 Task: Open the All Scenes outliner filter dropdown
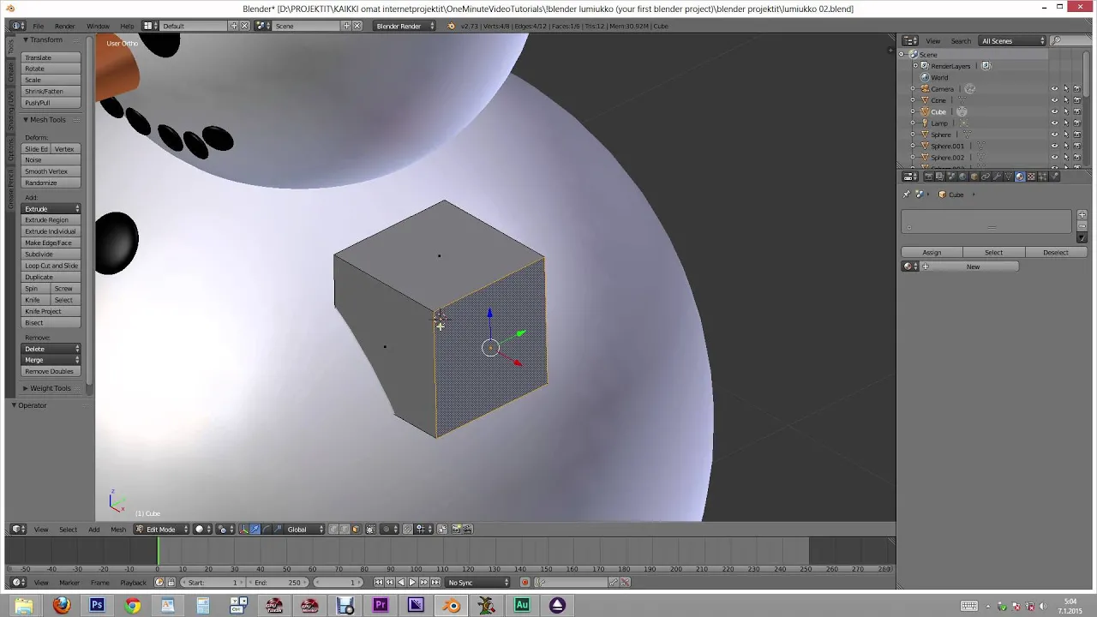coord(1013,41)
